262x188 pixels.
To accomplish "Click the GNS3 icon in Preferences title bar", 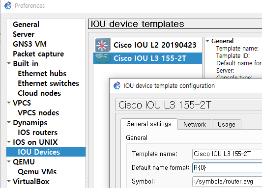I will coord(8,5).
